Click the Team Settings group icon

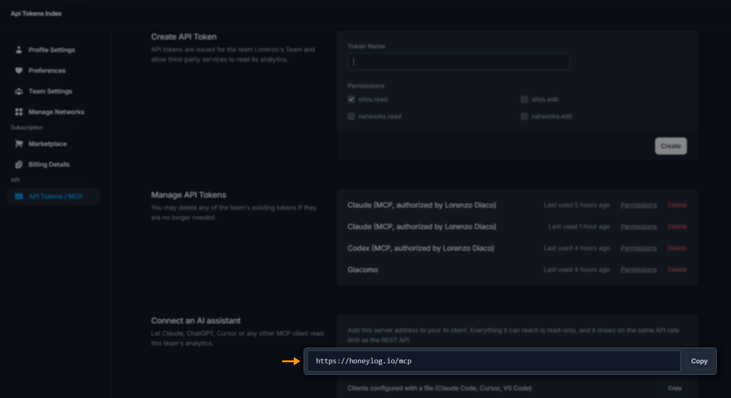18,91
